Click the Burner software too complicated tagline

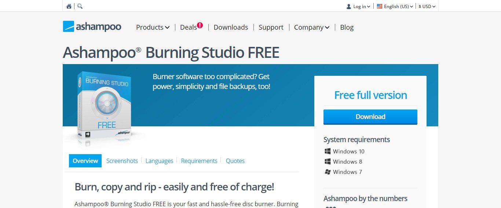[x=212, y=82]
